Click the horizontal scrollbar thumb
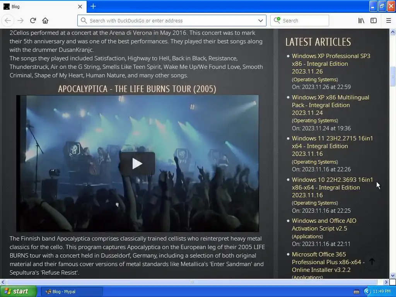Screen dimensions: 396x297 (192, 282)
